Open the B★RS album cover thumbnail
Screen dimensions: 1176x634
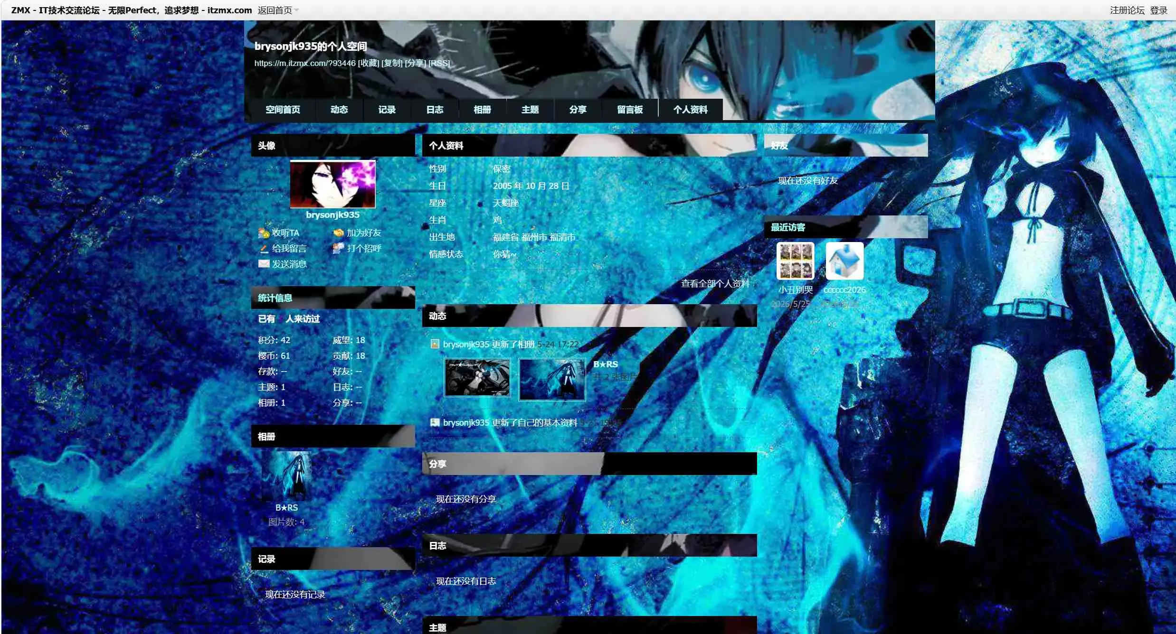(286, 475)
